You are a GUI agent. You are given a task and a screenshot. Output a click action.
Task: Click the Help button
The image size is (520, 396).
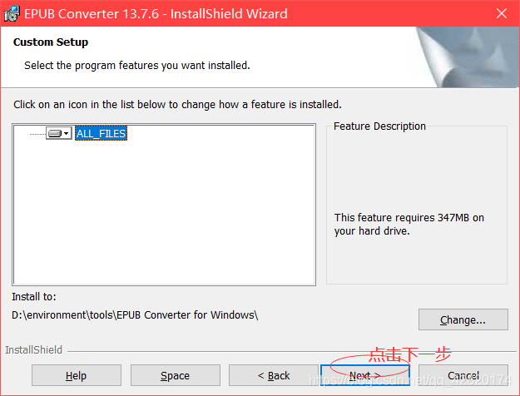[x=77, y=375]
